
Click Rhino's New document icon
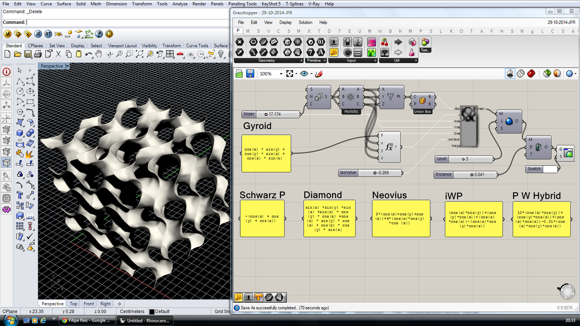(x=7, y=54)
